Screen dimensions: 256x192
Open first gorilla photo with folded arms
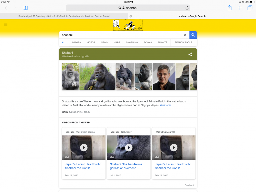coord(70,77)
